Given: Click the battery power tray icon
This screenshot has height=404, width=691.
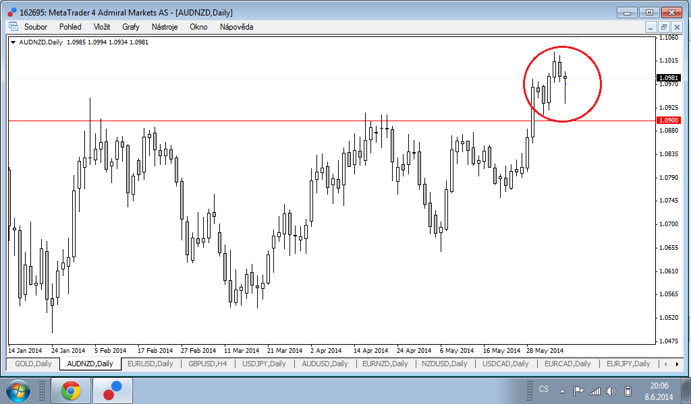Looking at the screenshot, I should (628, 391).
